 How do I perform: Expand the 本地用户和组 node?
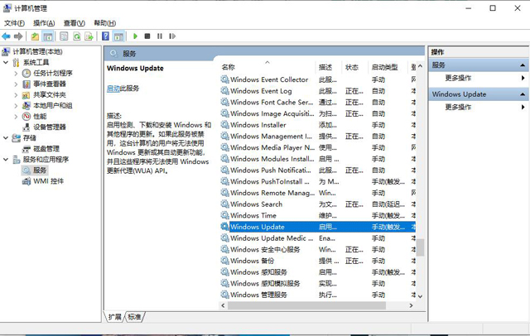(16, 106)
